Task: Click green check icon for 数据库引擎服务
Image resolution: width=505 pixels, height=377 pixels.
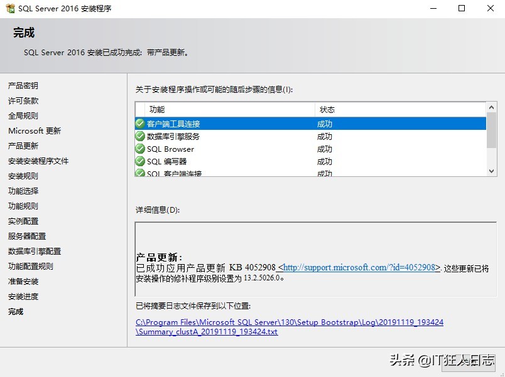Action: (140, 136)
